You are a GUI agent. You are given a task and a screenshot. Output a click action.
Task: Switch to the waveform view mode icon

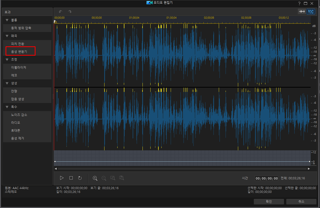click(302, 12)
